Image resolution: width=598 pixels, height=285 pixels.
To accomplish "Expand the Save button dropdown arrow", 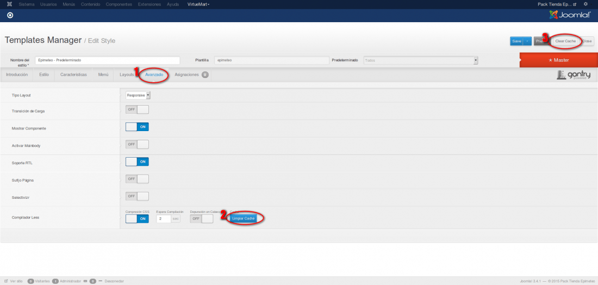I will [527, 41].
